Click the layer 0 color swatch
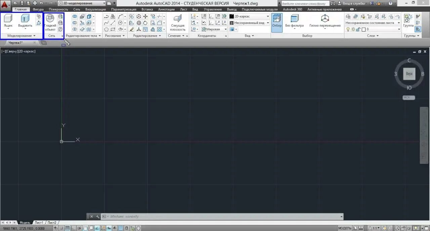This screenshot has height=231, width=430. [x=363, y=29]
